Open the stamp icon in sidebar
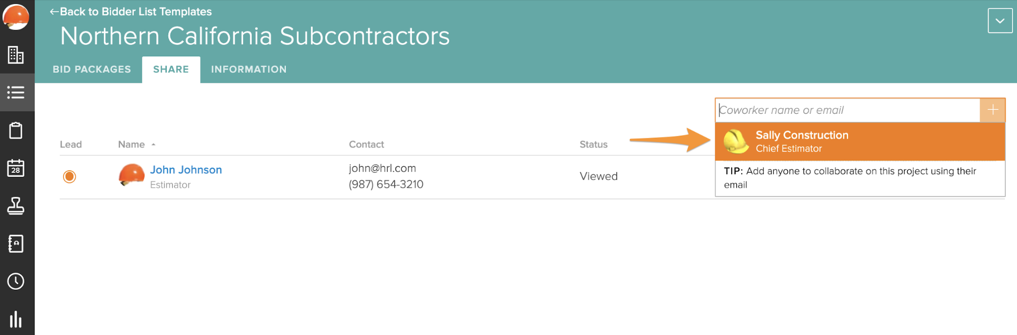The image size is (1017, 335). tap(16, 206)
